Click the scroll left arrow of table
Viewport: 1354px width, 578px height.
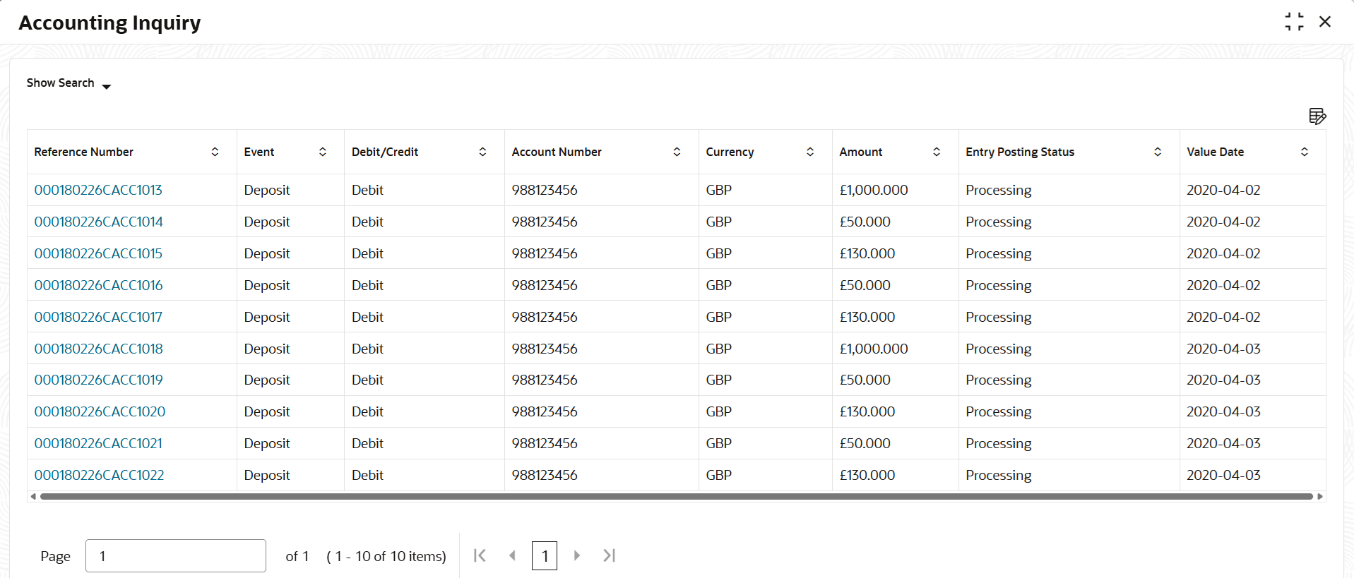(32, 497)
